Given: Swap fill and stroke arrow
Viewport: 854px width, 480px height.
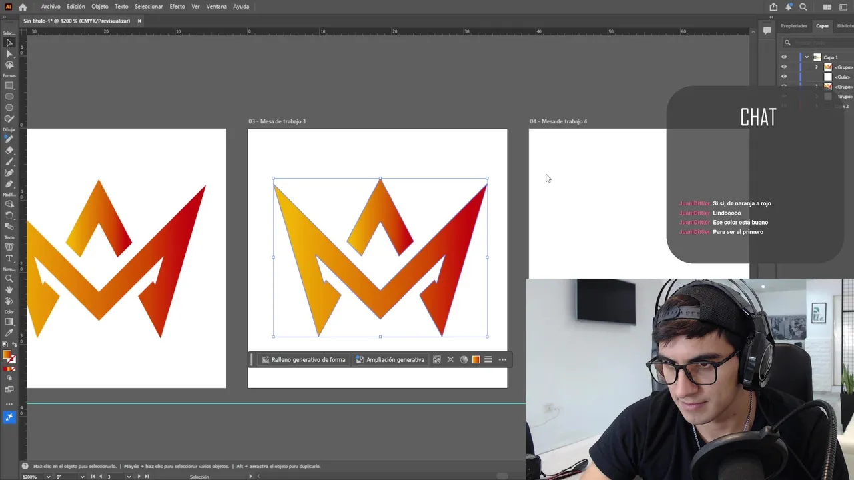Looking at the screenshot, I should tap(15, 345).
